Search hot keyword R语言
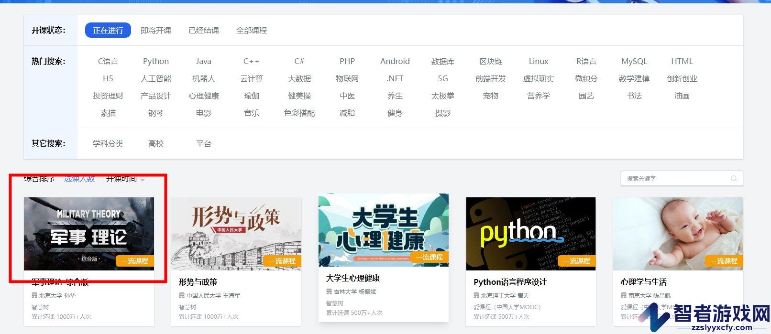Viewport: 771px width, 334px height. (586, 61)
